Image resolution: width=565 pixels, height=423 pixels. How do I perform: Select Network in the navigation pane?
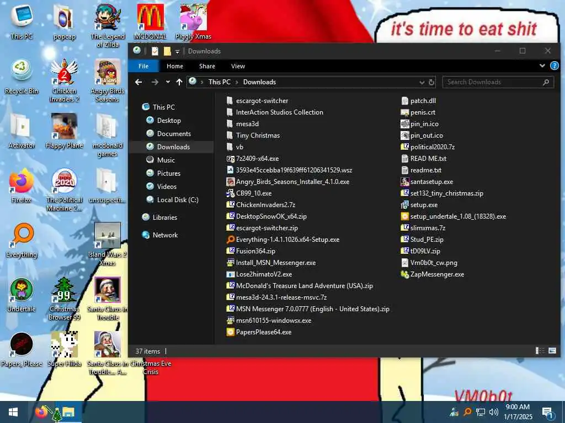coord(165,235)
